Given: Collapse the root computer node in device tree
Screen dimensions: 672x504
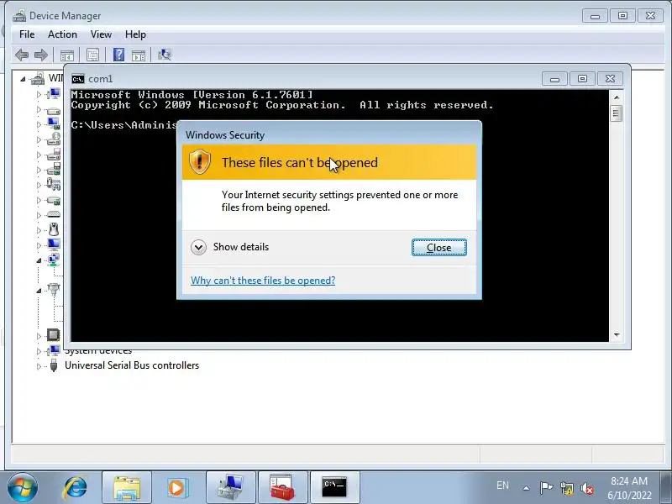Looking at the screenshot, I should click(23, 79).
